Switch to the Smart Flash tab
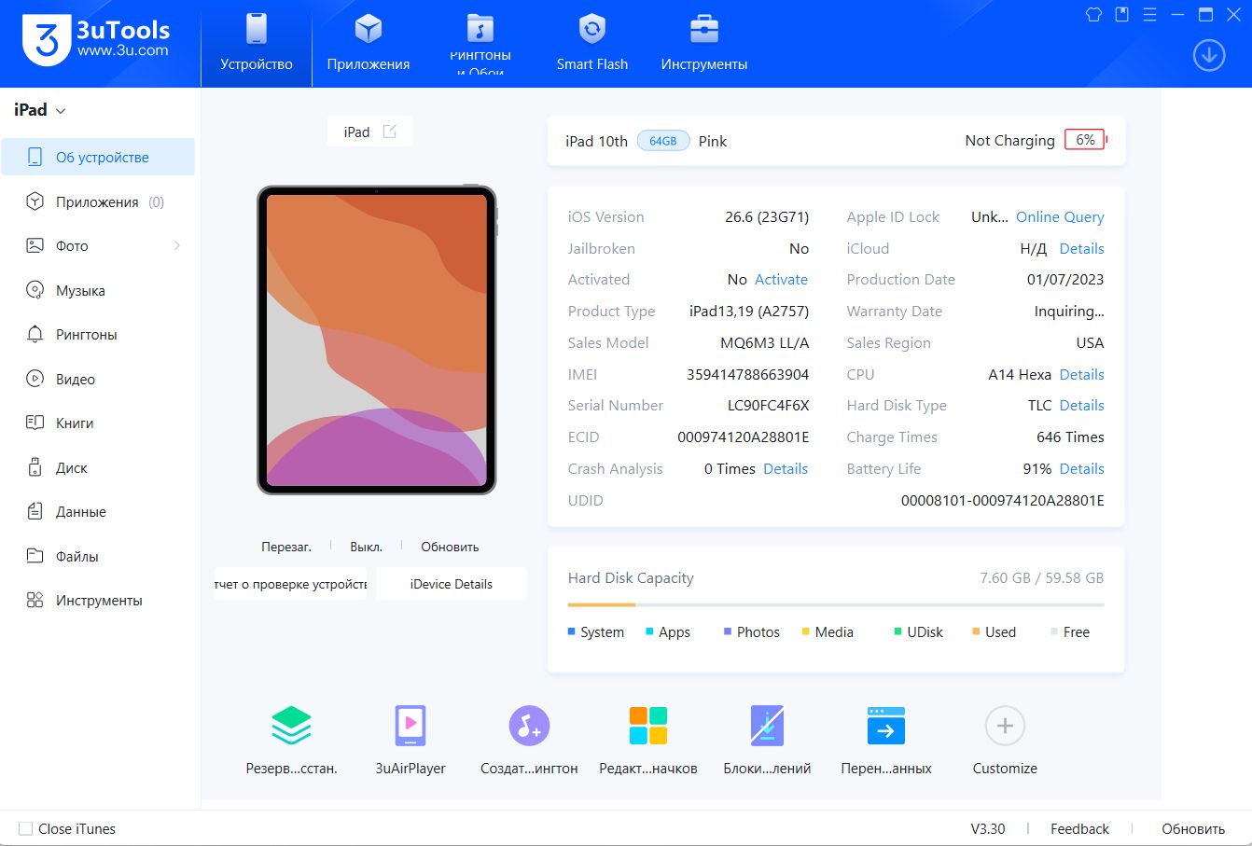1252x846 pixels. pyautogui.click(x=592, y=44)
